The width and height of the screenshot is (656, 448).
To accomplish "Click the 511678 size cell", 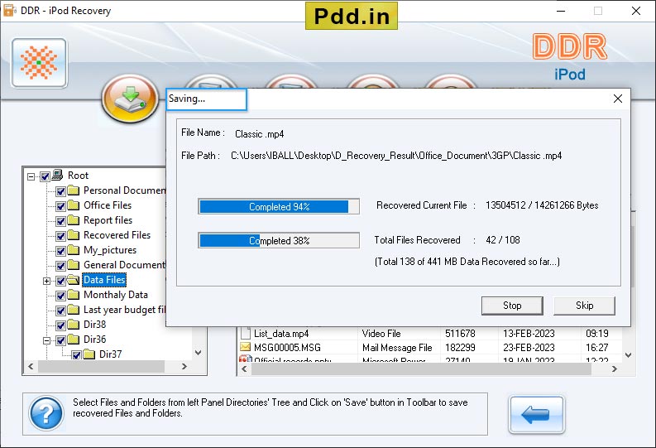I will tap(460, 334).
